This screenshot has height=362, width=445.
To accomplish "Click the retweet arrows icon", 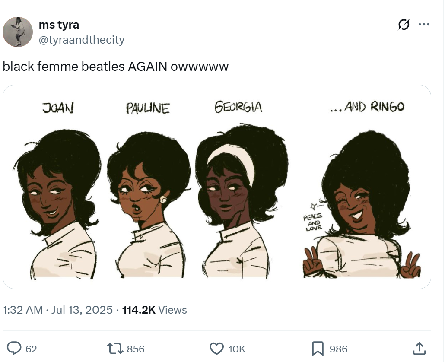I will tap(114, 349).
